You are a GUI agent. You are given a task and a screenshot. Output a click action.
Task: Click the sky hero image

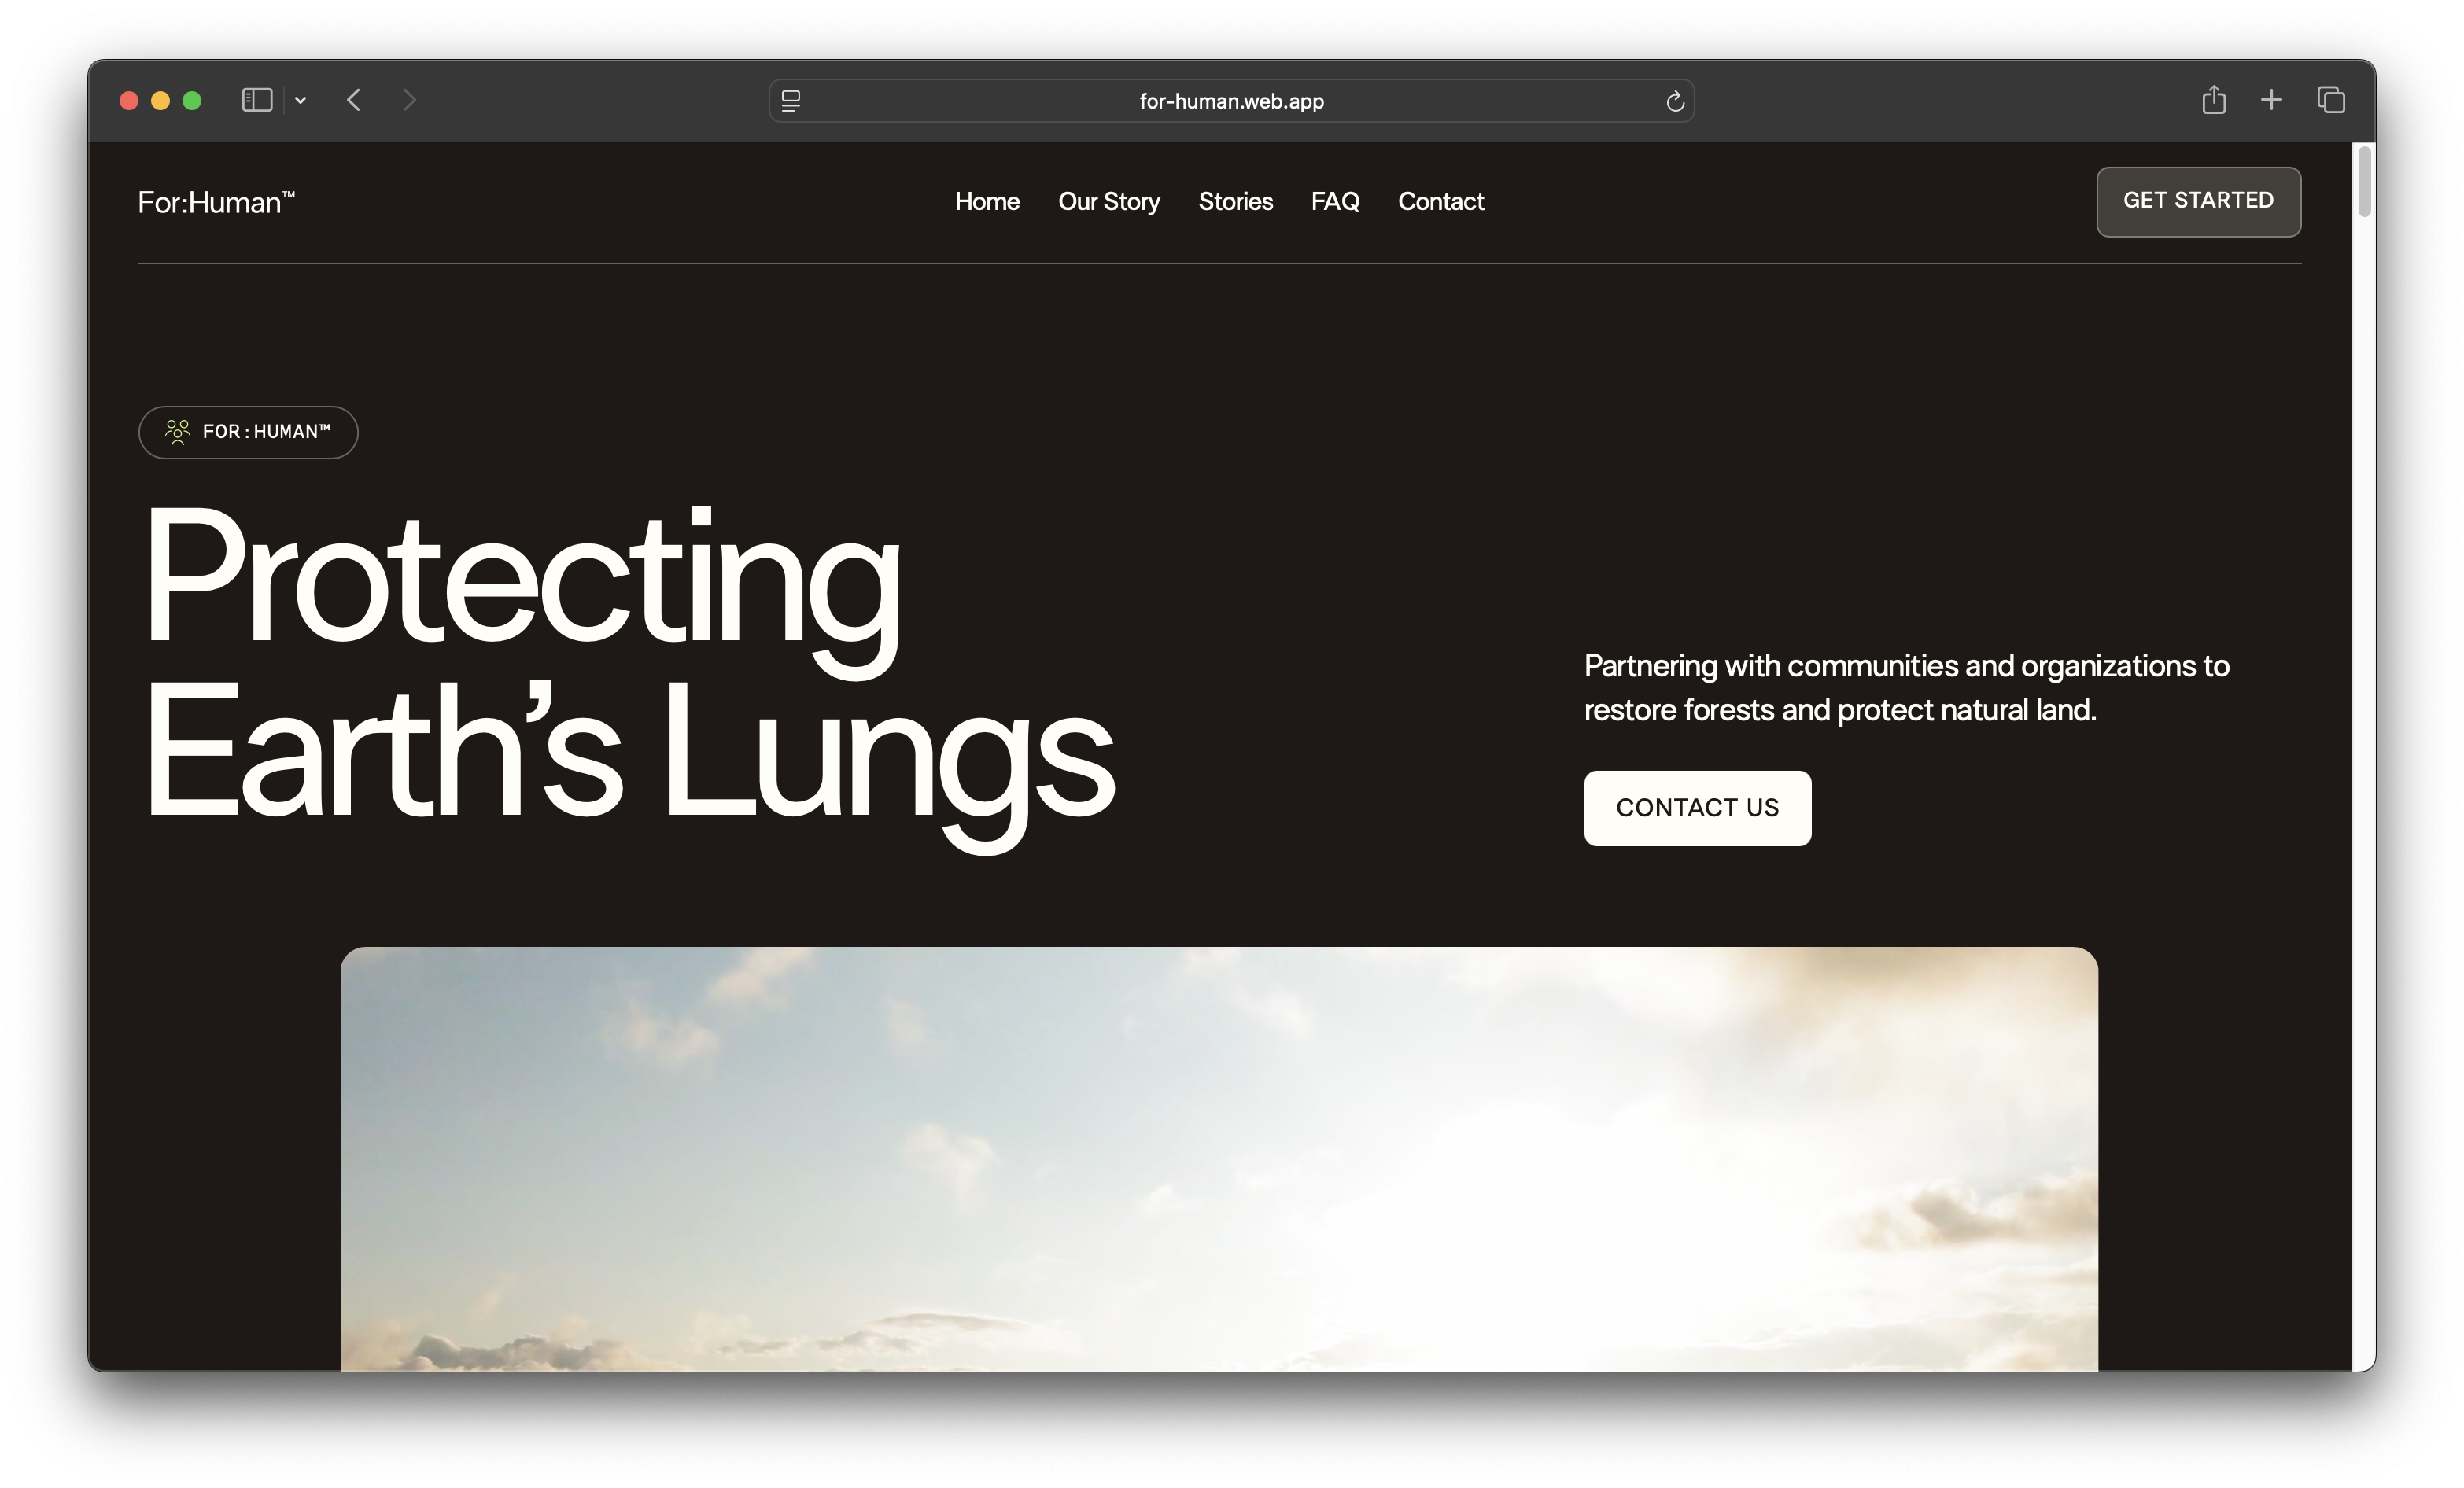click(1219, 1158)
